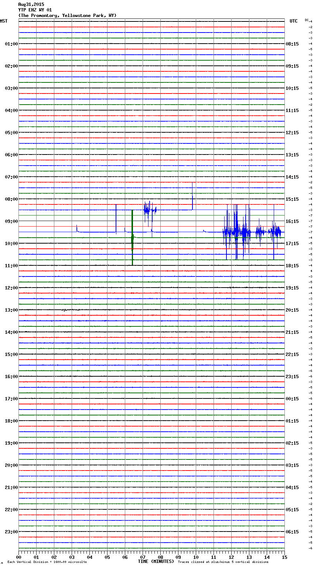Select the 02:00 MST time label

(x=11, y=66)
